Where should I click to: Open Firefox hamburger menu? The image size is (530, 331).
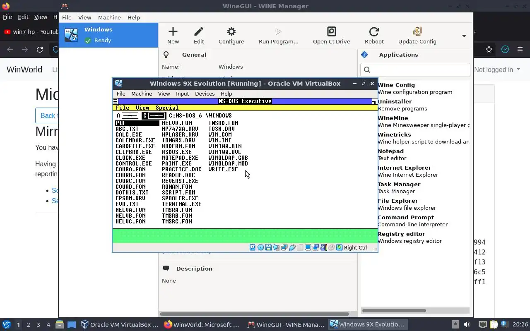tap(520, 49)
